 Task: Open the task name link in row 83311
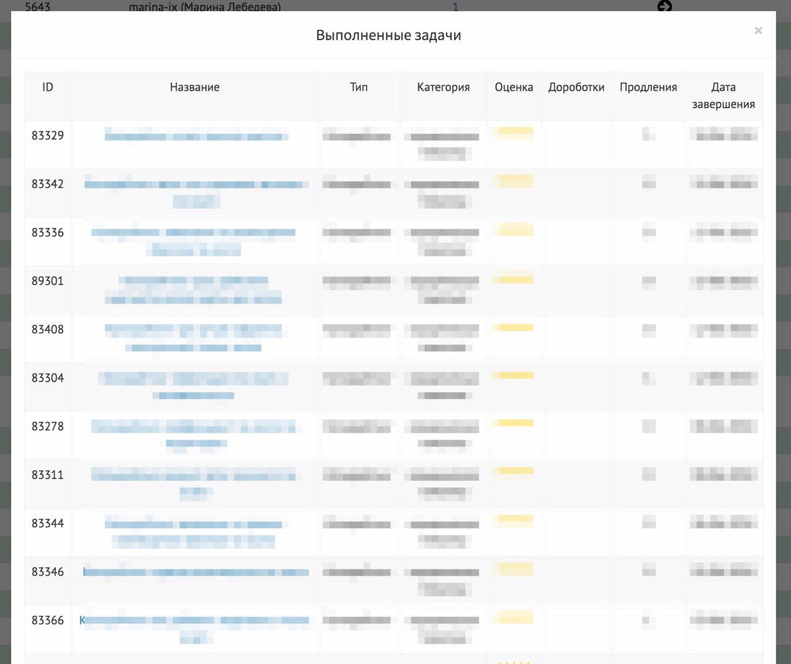pos(194,483)
